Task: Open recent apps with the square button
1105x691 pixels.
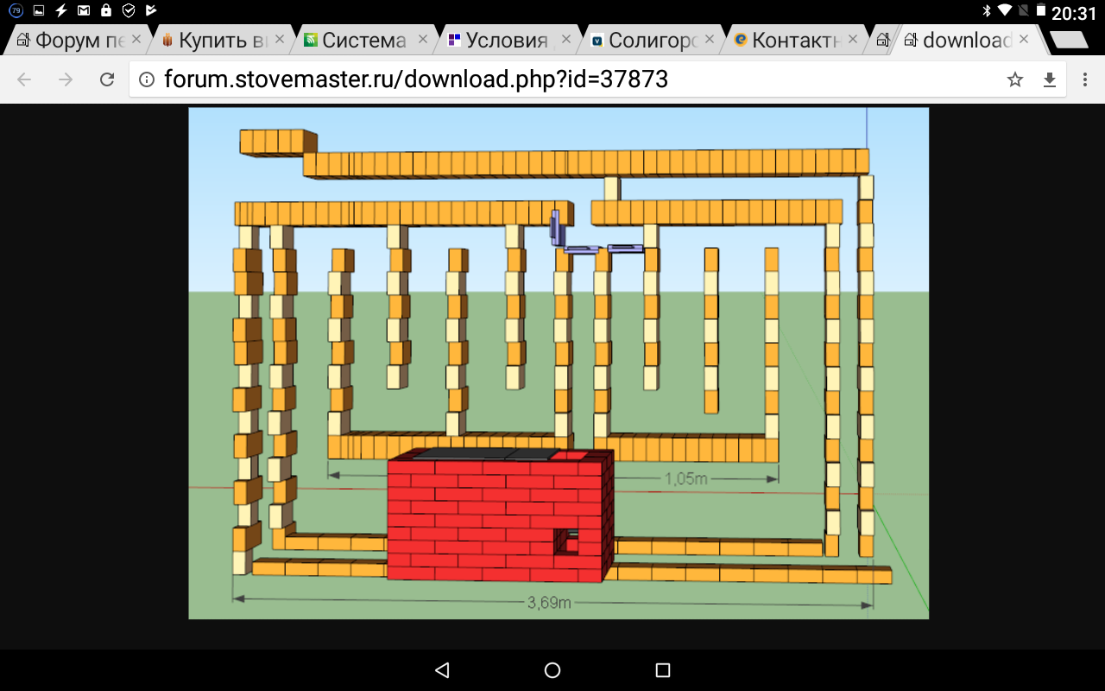Action: coord(662,670)
